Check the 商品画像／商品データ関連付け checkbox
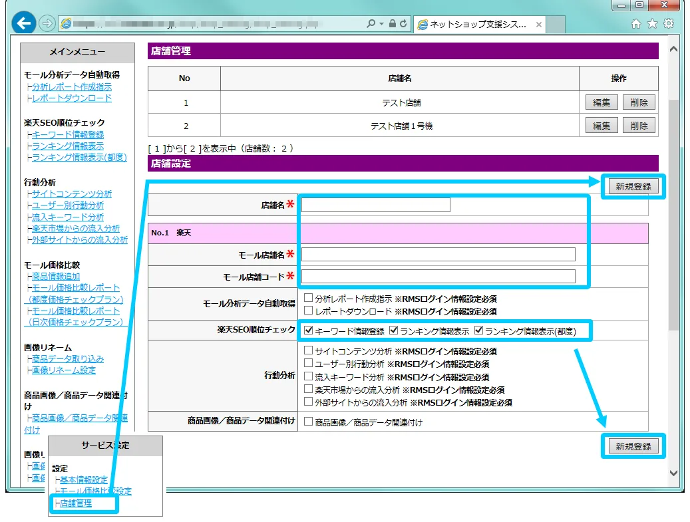The image size is (690, 522). [308, 422]
